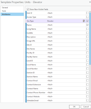Click the attribute edit icon in Use Type row
The image size is (91, 109).
coord(84,21)
